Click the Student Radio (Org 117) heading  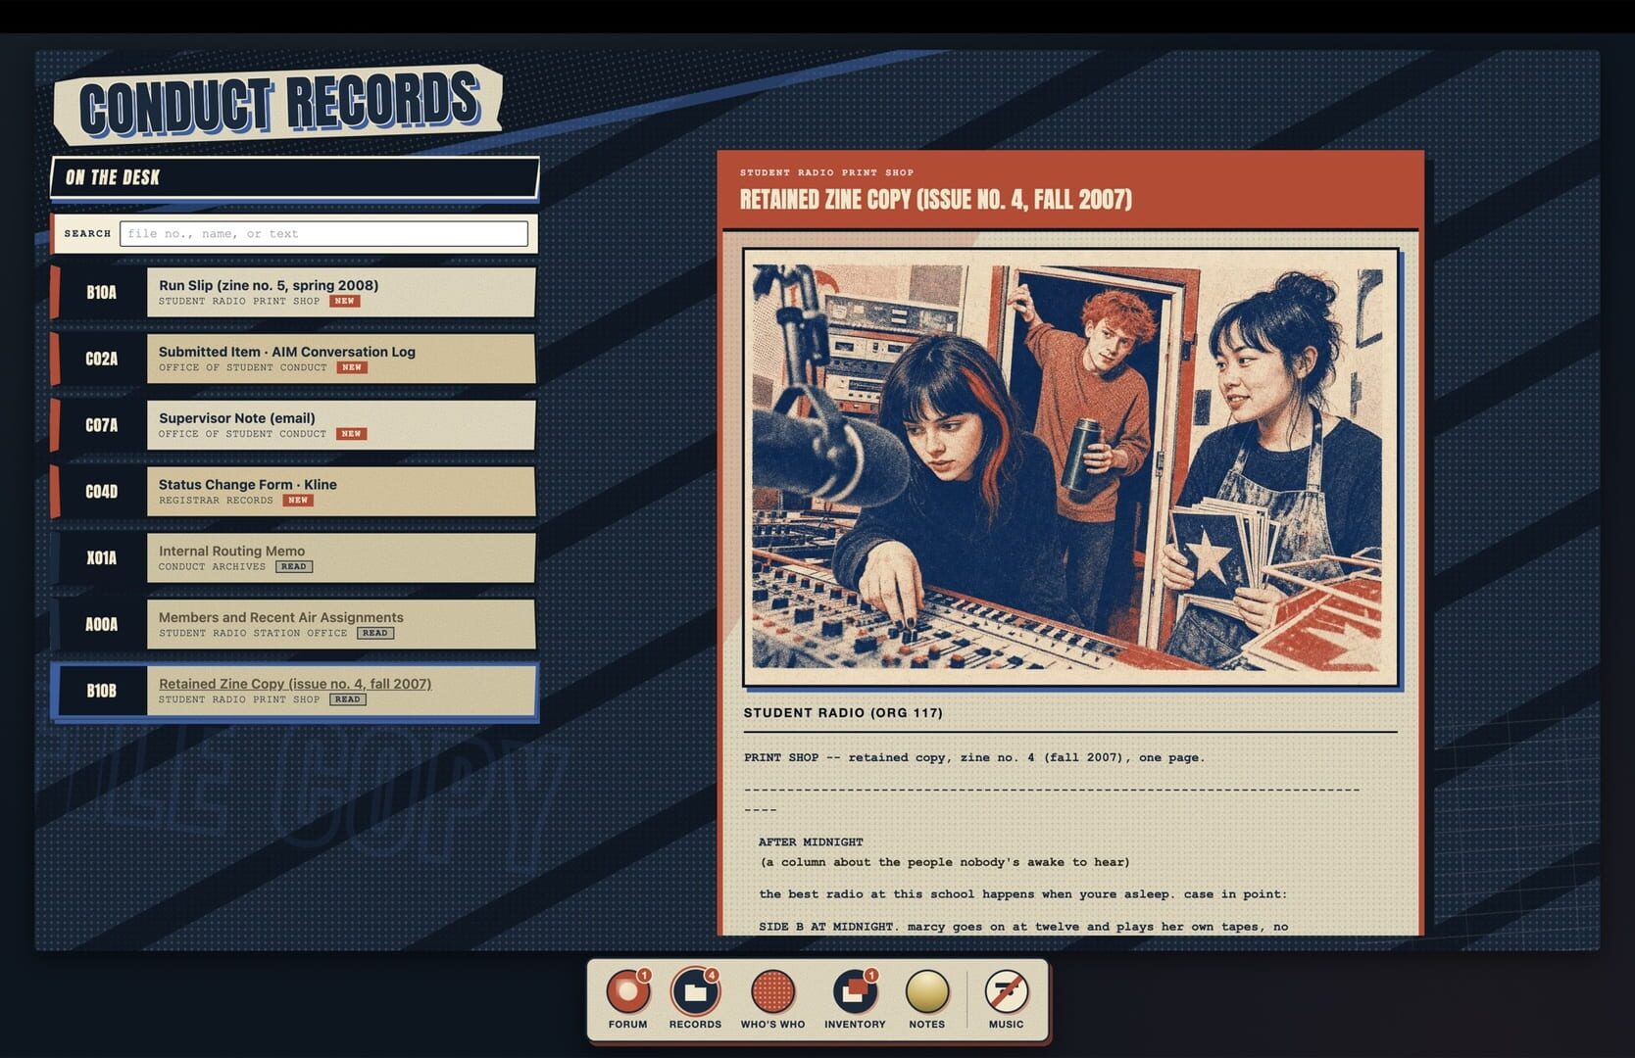[843, 713]
